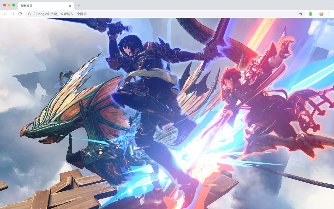Screen dimensions: 334x209
Task: Select the 新标签页 tab
Action: 46,6
